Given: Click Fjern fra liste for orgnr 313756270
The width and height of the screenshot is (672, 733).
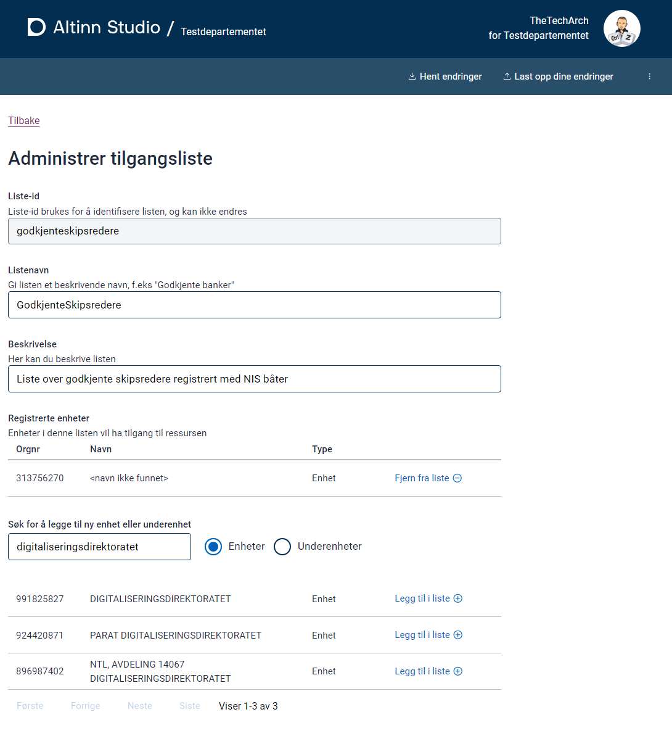Looking at the screenshot, I should pos(422,478).
